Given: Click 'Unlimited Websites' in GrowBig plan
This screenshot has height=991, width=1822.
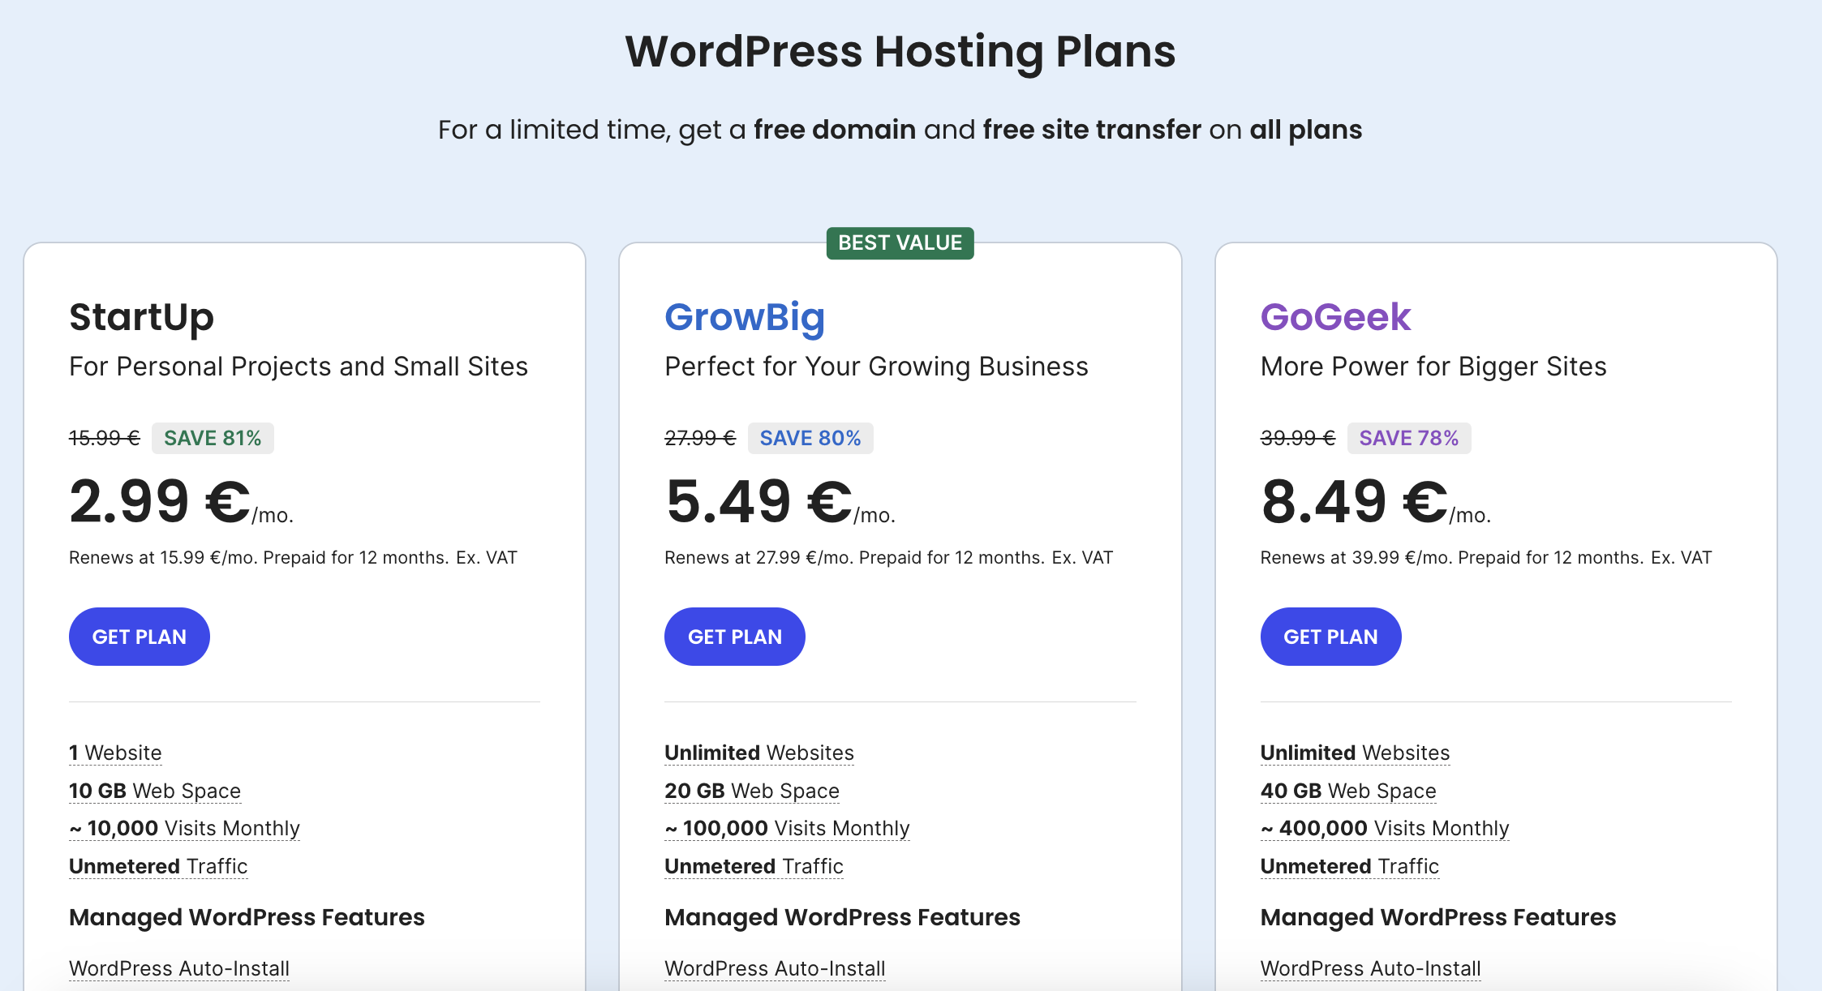Looking at the screenshot, I should pos(759,753).
